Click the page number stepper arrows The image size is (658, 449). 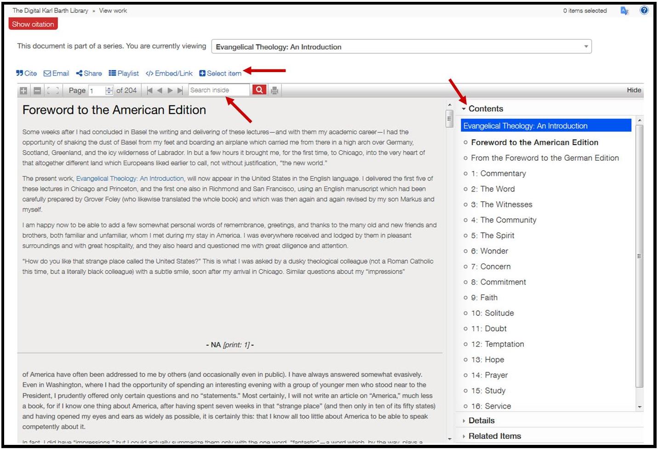[x=109, y=90]
